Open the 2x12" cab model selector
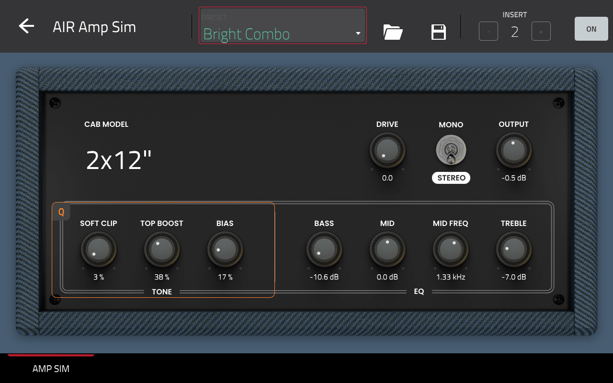The height and width of the screenshot is (383, 613). (x=119, y=160)
